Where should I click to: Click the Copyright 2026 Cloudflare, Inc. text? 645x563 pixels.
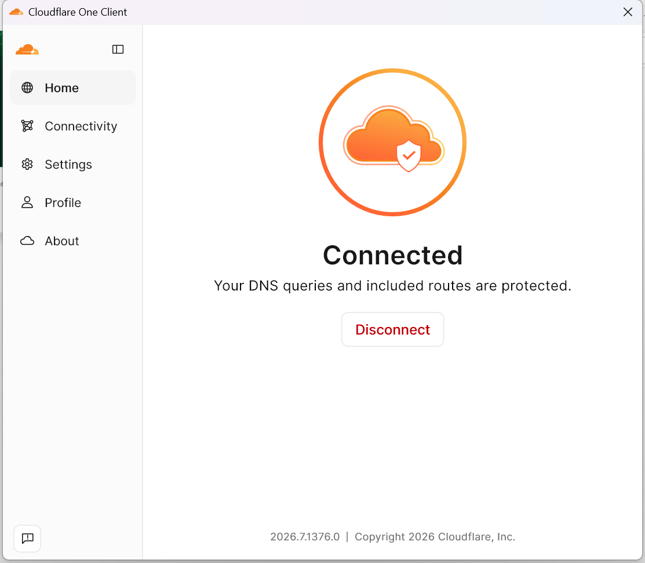click(x=435, y=537)
